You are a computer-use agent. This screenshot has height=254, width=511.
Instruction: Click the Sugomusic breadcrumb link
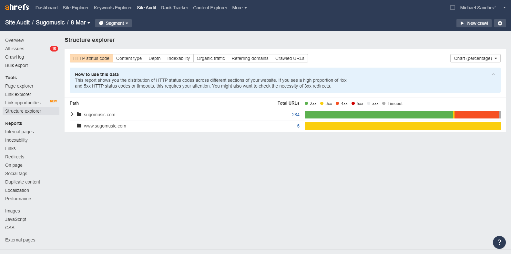(x=50, y=23)
